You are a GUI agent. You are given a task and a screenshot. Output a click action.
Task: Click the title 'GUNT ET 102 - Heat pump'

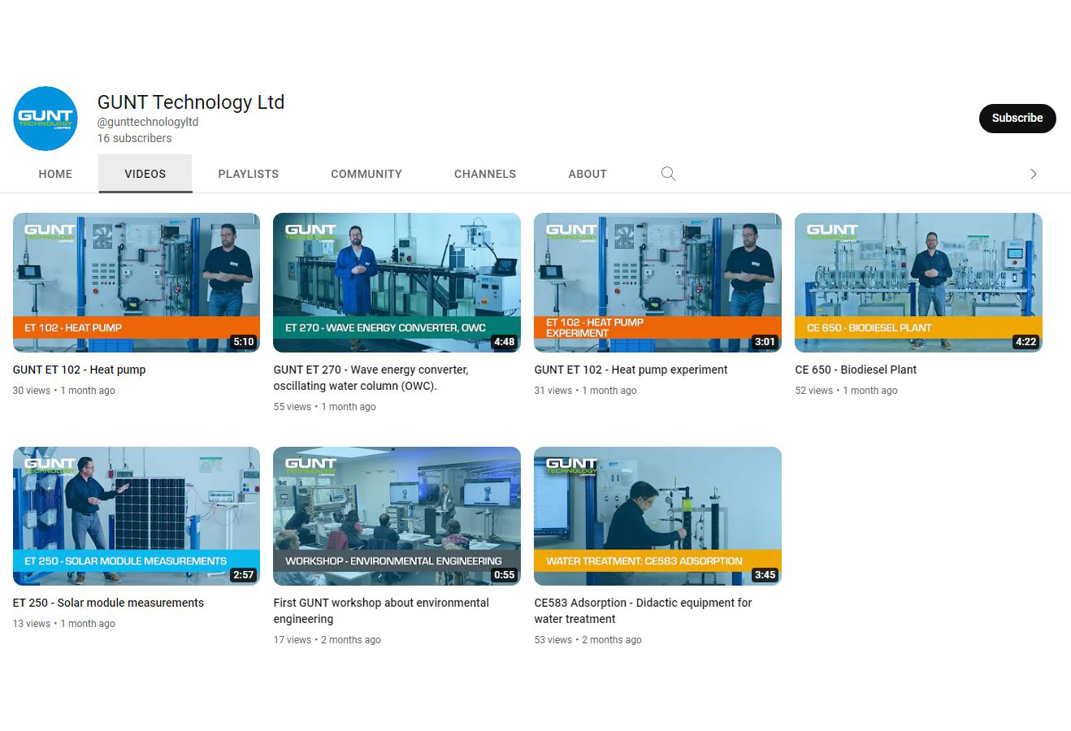pos(80,370)
